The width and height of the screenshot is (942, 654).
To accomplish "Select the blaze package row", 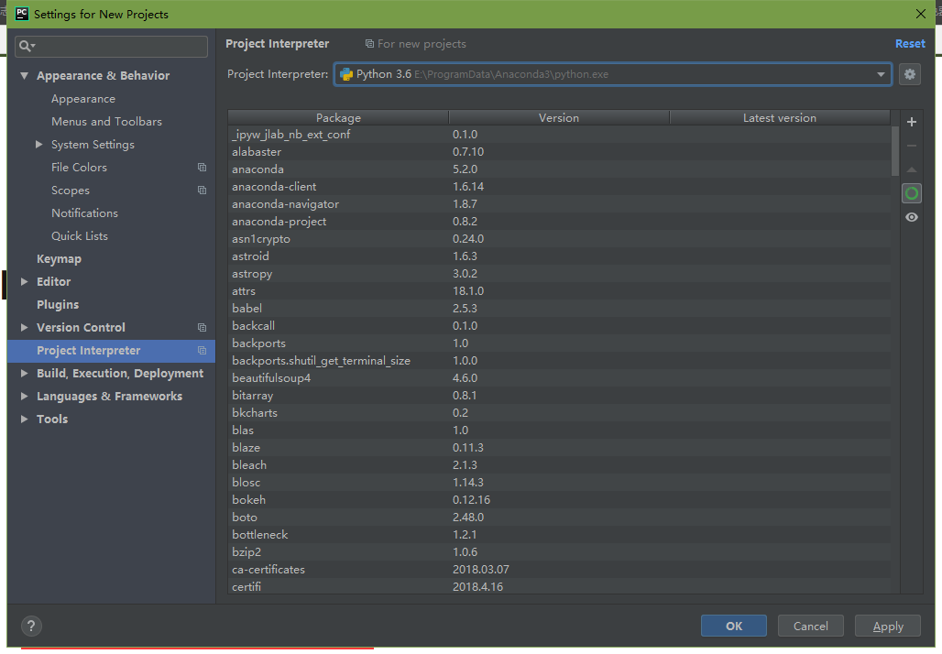I will [x=559, y=448].
